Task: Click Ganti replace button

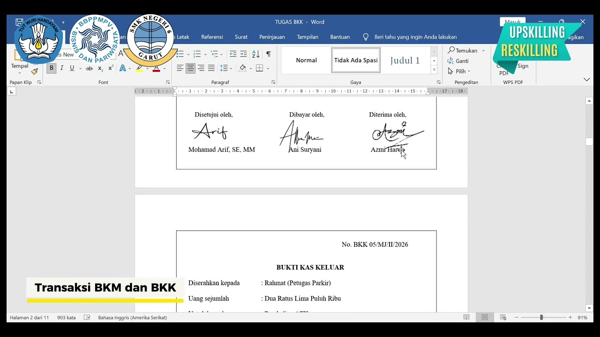Action: pos(458,61)
